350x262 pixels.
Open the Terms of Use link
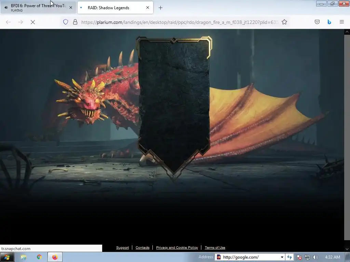(x=215, y=248)
